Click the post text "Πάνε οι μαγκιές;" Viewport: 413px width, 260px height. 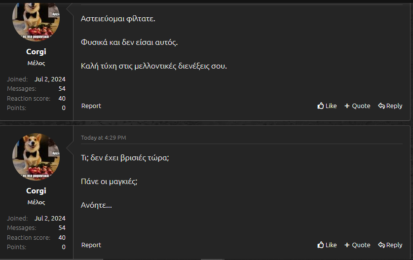point(109,181)
